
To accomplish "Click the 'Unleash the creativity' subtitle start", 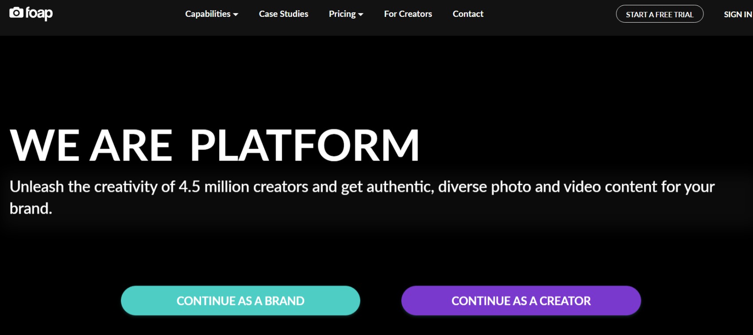I will click(x=83, y=187).
